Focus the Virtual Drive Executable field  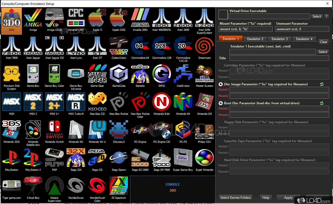click(269, 16)
